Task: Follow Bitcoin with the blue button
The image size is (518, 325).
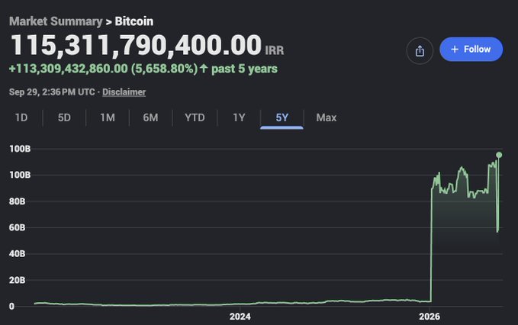Action: (x=471, y=50)
